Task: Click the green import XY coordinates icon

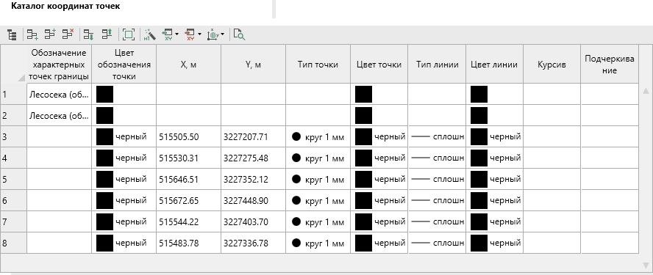Action: pyautogui.click(x=168, y=34)
